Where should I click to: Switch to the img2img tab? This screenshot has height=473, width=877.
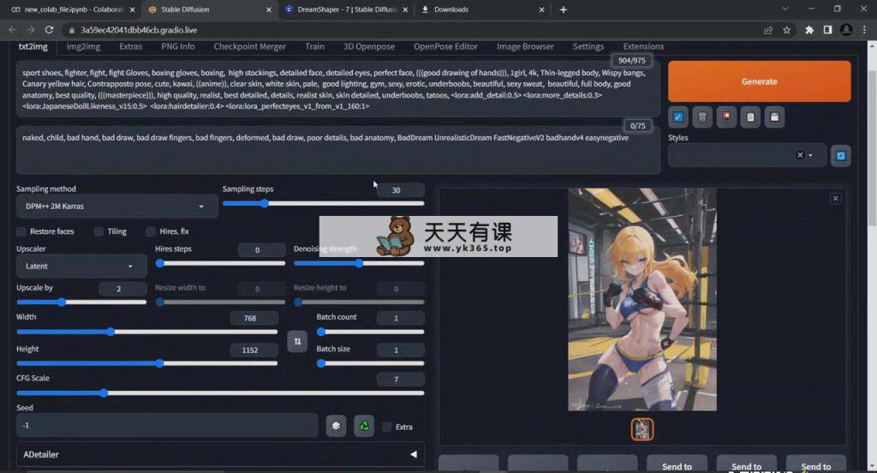pyautogui.click(x=83, y=46)
